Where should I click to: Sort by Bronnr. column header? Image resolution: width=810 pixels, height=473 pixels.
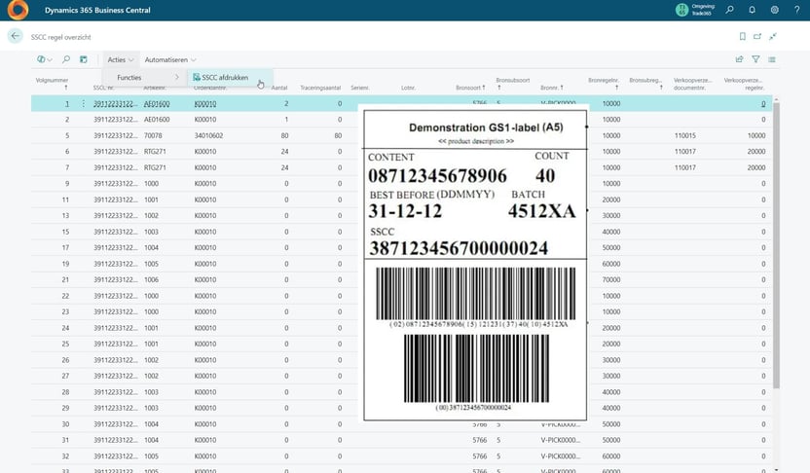click(x=552, y=88)
